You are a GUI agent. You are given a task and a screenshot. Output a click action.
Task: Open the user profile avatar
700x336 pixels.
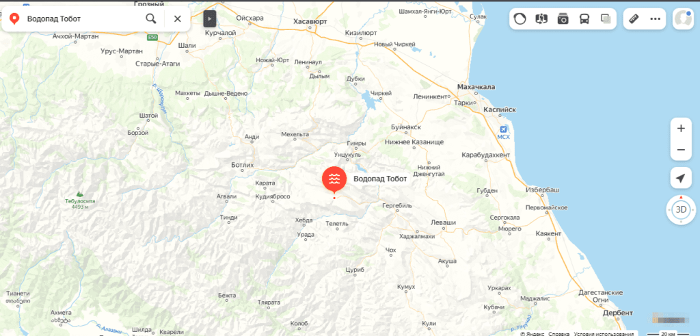click(x=683, y=18)
